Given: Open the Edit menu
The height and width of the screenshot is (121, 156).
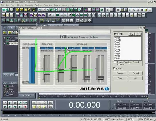Looking at the screenshot, I should coord(7,5).
